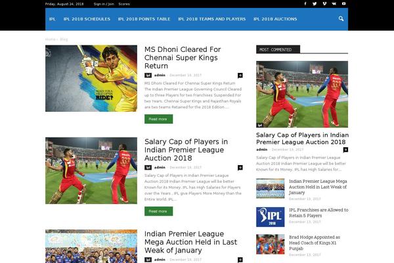Click the IPL 2018 logo thumbnail
The width and height of the screenshot is (394, 263).
(271, 217)
